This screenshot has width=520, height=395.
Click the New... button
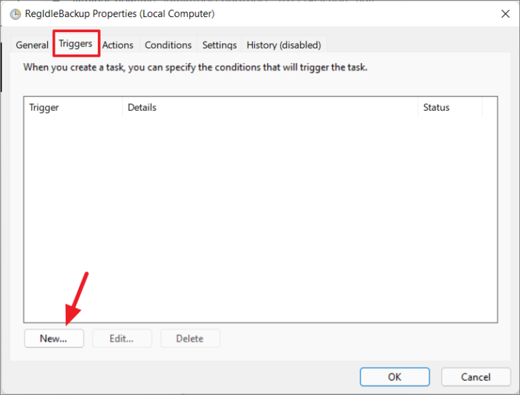click(53, 338)
